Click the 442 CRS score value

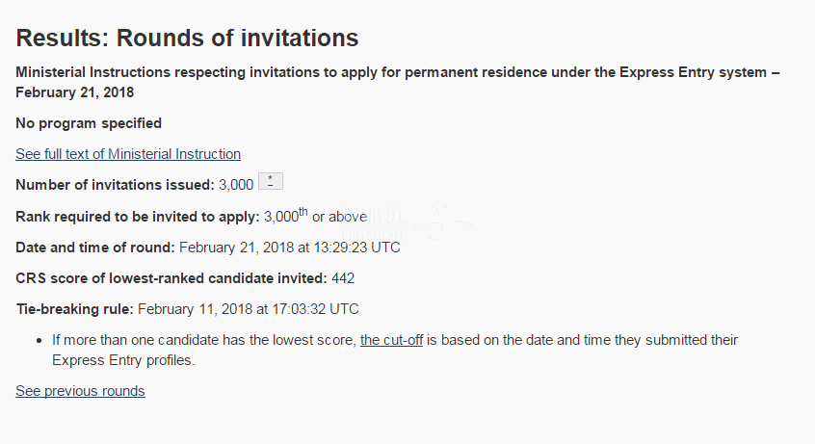tap(343, 278)
